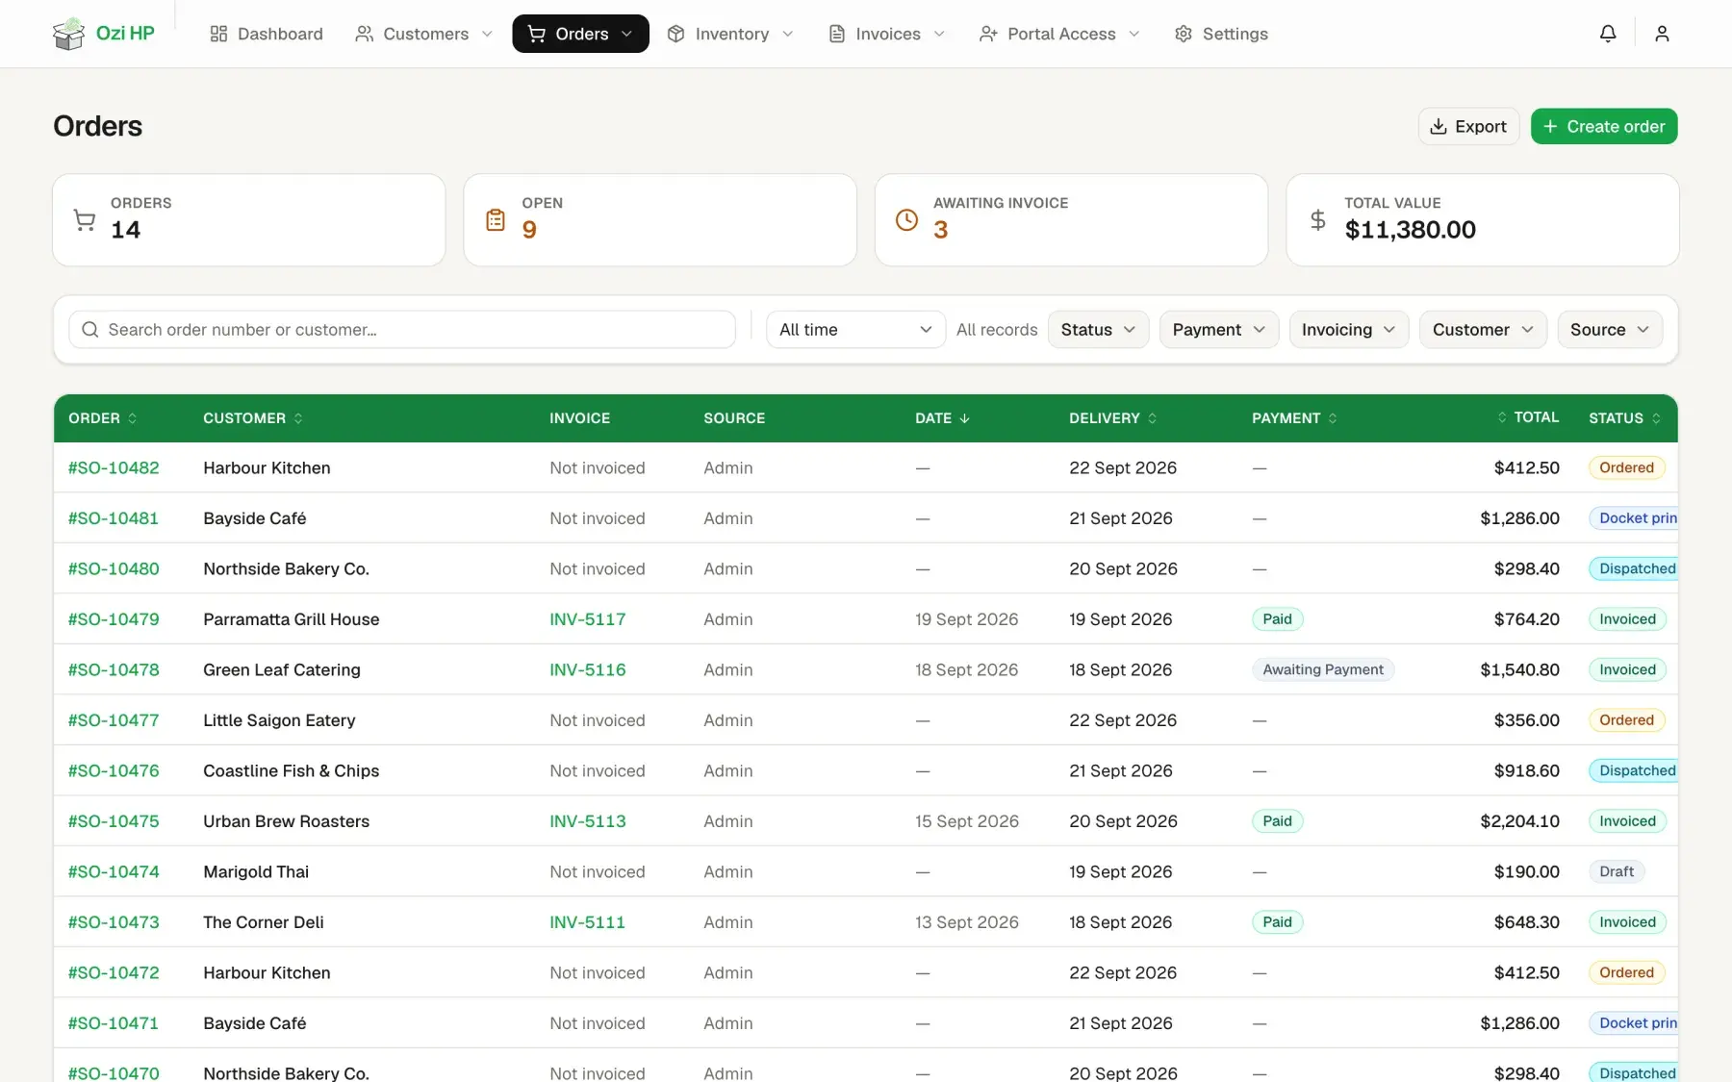Click the Open stat clipboard icon
Screen dimensions: 1732x1082
point(496,220)
